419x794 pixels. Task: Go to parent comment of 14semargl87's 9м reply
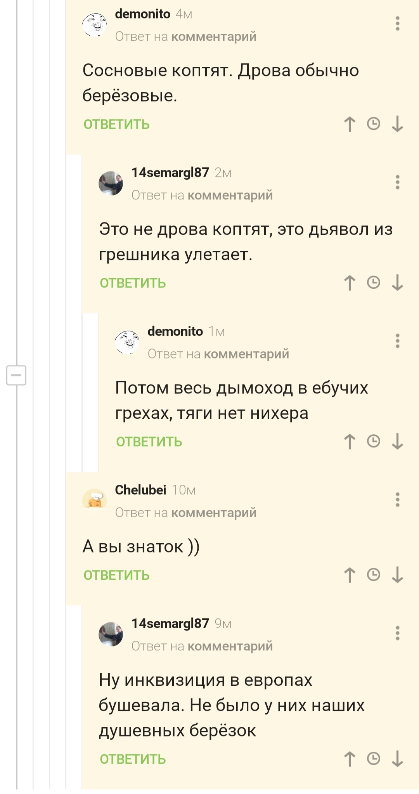click(230, 646)
